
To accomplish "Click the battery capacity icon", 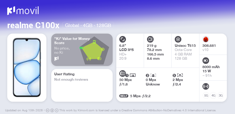I will tap(206, 61).
